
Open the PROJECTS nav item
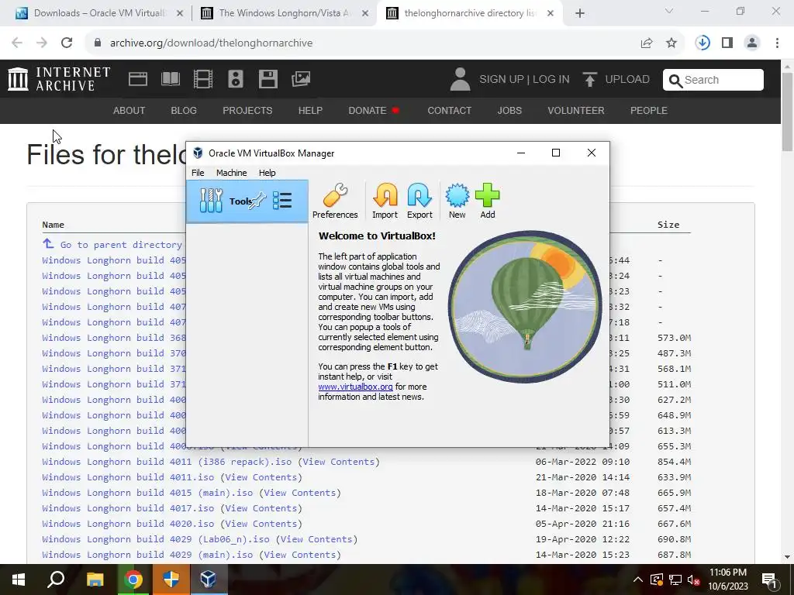(x=247, y=110)
